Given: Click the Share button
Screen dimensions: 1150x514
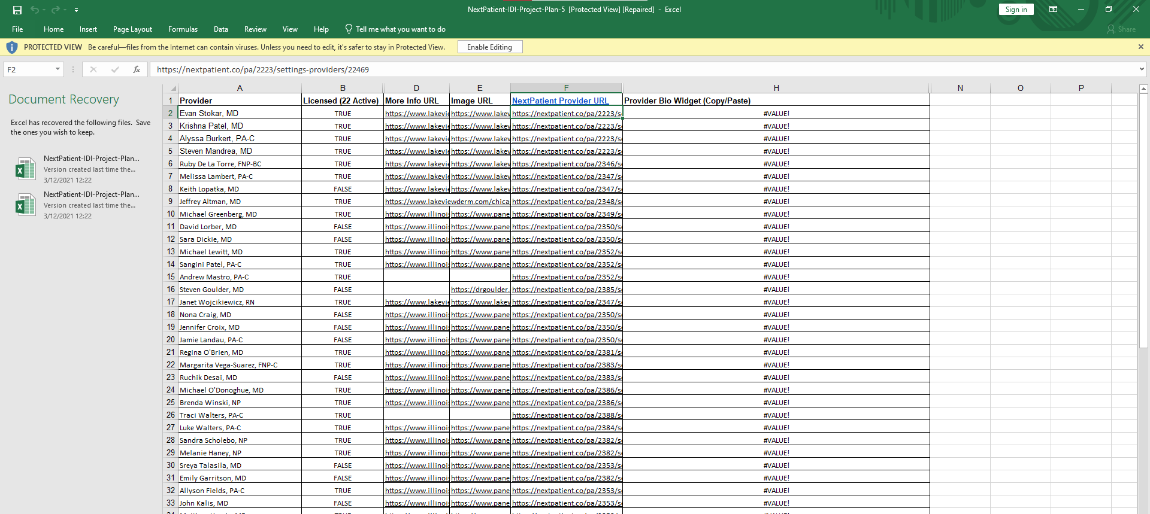Looking at the screenshot, I should [1121, 29].
